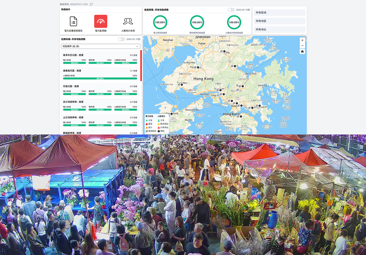
Task: Select the 維多利亞公園 - 進度 row title
Action: point(73,55)
